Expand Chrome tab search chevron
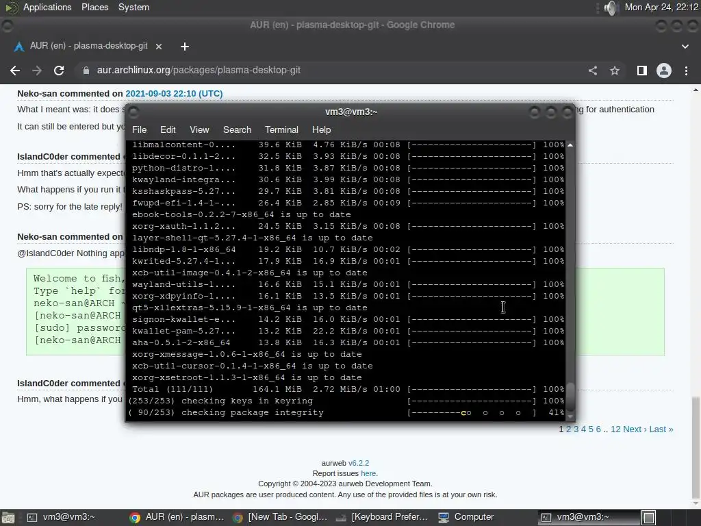 coord(685,47)
